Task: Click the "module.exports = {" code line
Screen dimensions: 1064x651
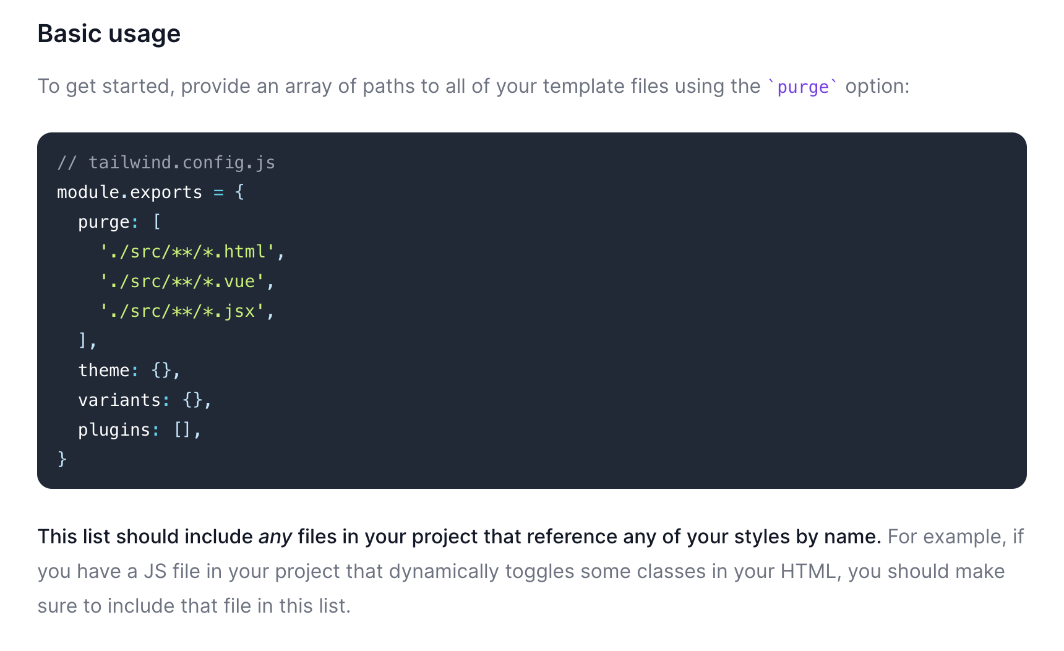Action: click(151, 192)
